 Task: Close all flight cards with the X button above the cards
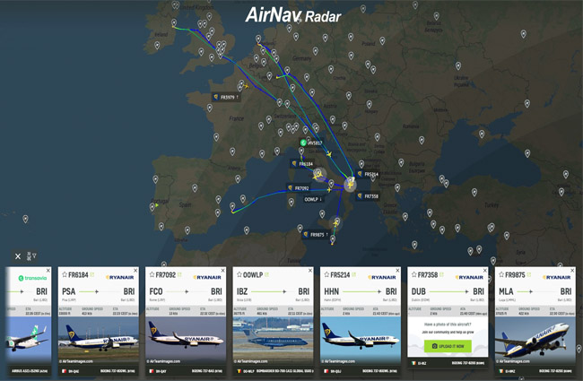[x=17, y=256]
